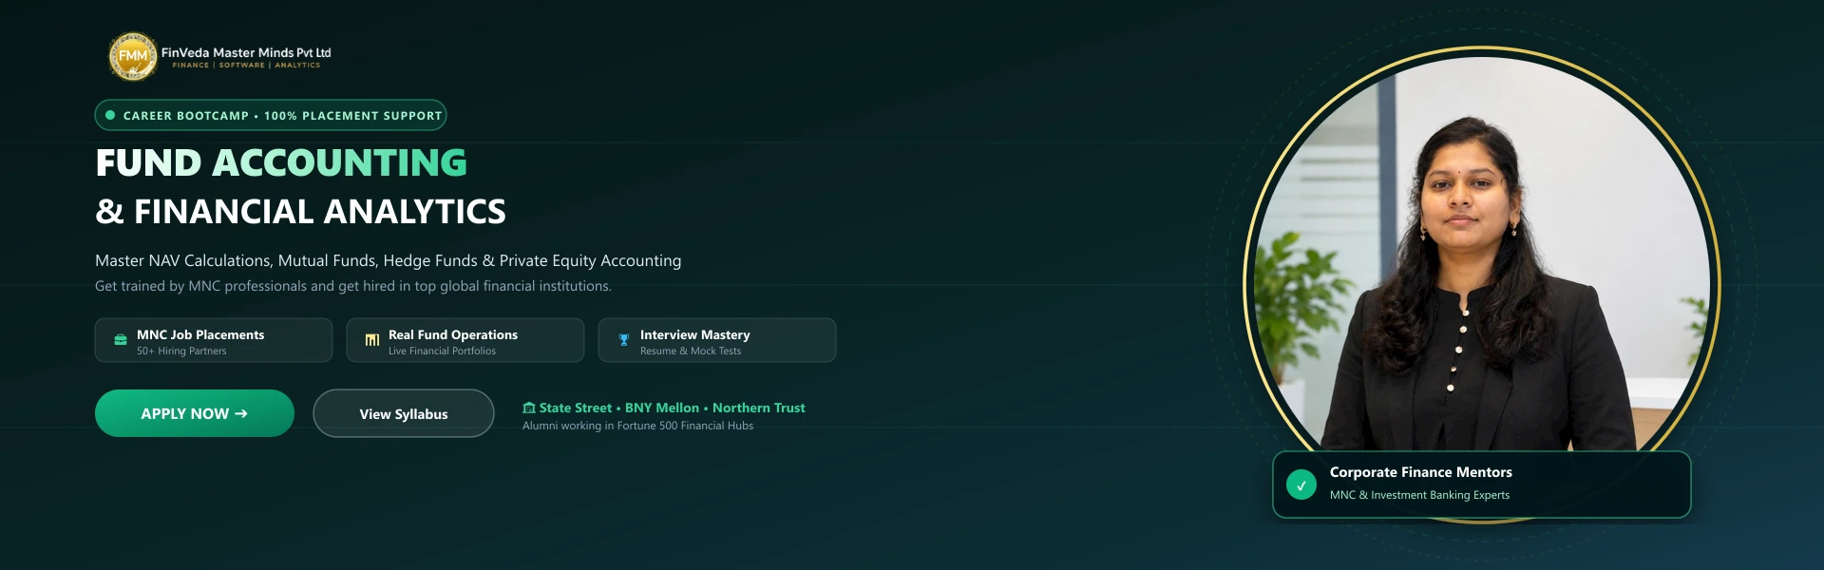Click the Master NAV Calculations subtitle line

tap(389, 260)
